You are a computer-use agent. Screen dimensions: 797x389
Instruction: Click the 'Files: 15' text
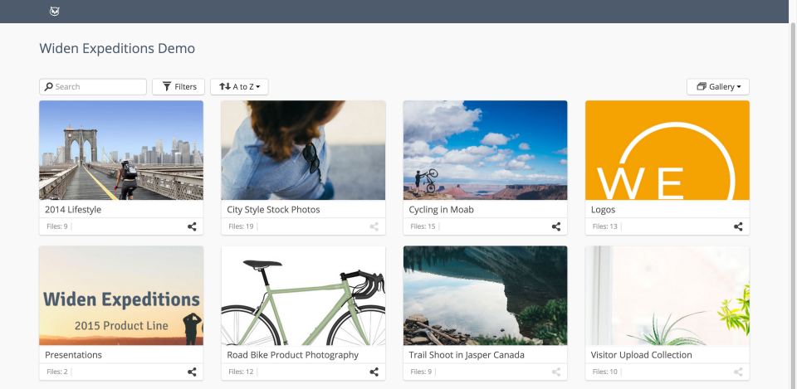point(423,226)
